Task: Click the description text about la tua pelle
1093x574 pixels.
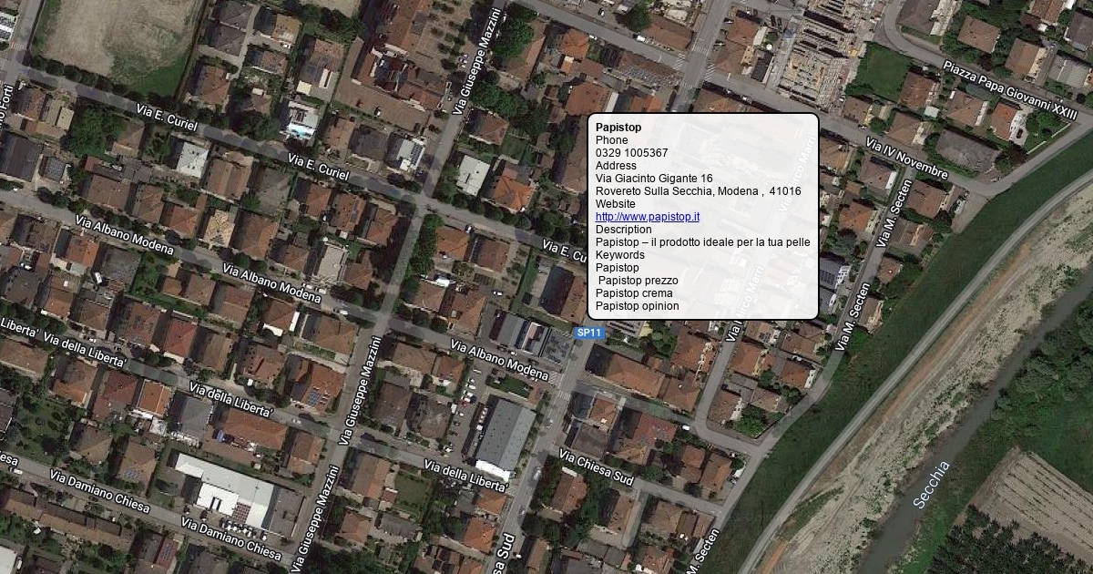Action: pyautogui.click(x=702, y=242)
